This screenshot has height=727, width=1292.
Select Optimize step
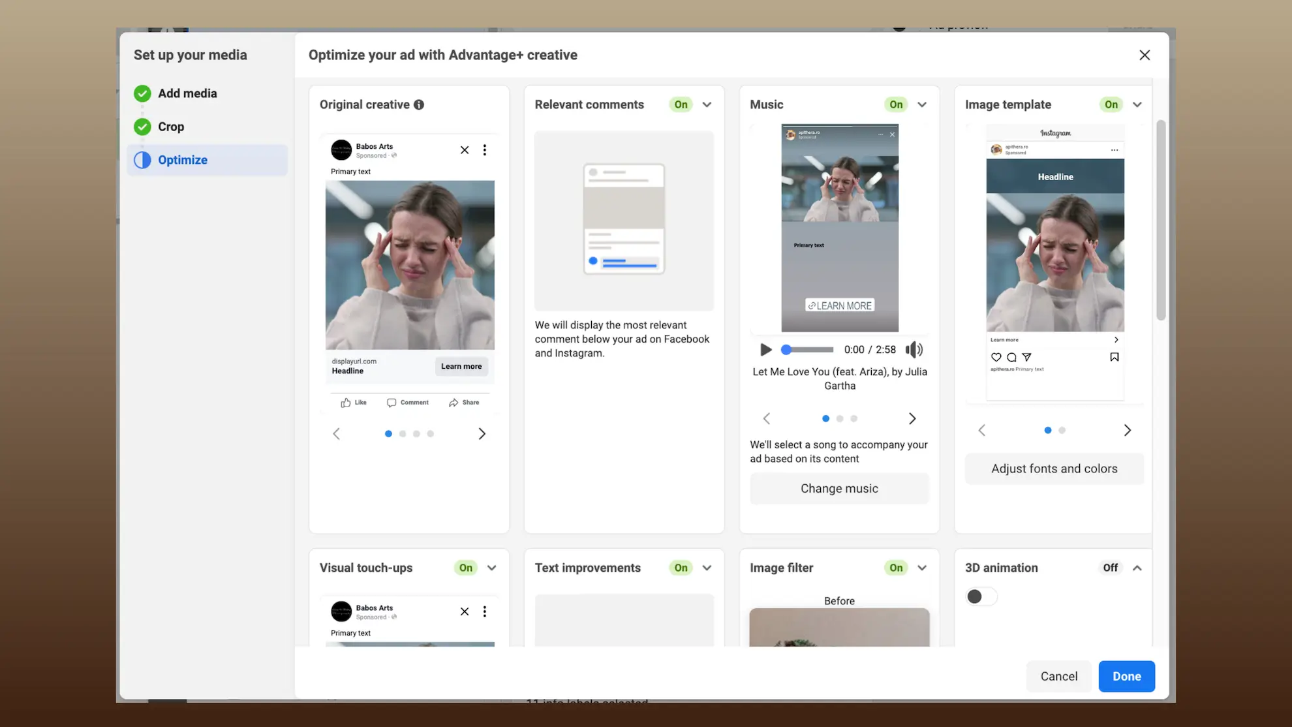[207, 160]
